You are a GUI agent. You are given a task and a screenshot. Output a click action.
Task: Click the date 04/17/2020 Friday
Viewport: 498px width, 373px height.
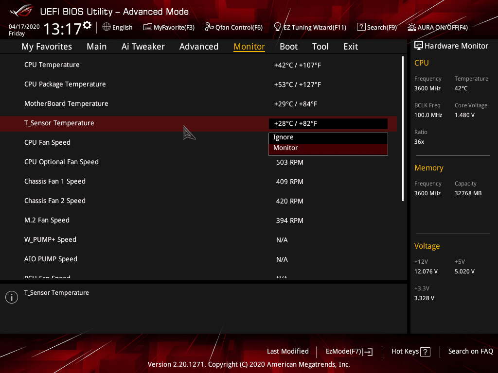tap(24, 30)
